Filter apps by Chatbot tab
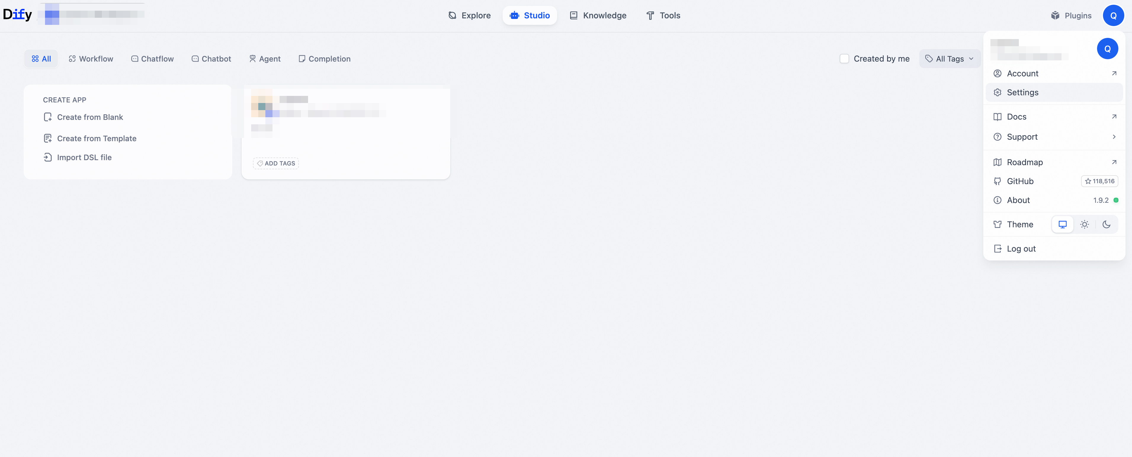This screenshot has width=1132, height=457. (211, 59)
